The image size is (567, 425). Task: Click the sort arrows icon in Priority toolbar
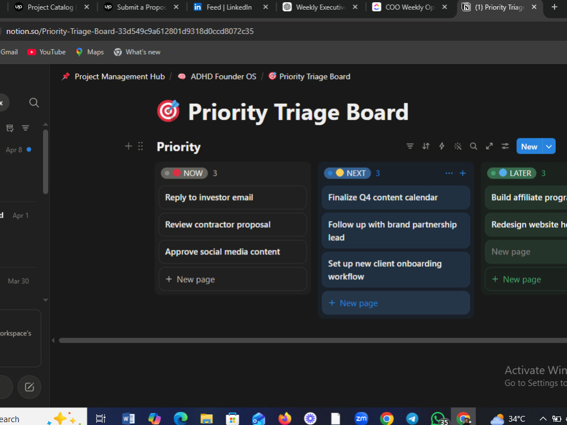pyautogui.click(x=426, y=146)
